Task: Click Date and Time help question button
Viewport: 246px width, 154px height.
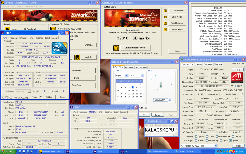Action: click(173, 62)
